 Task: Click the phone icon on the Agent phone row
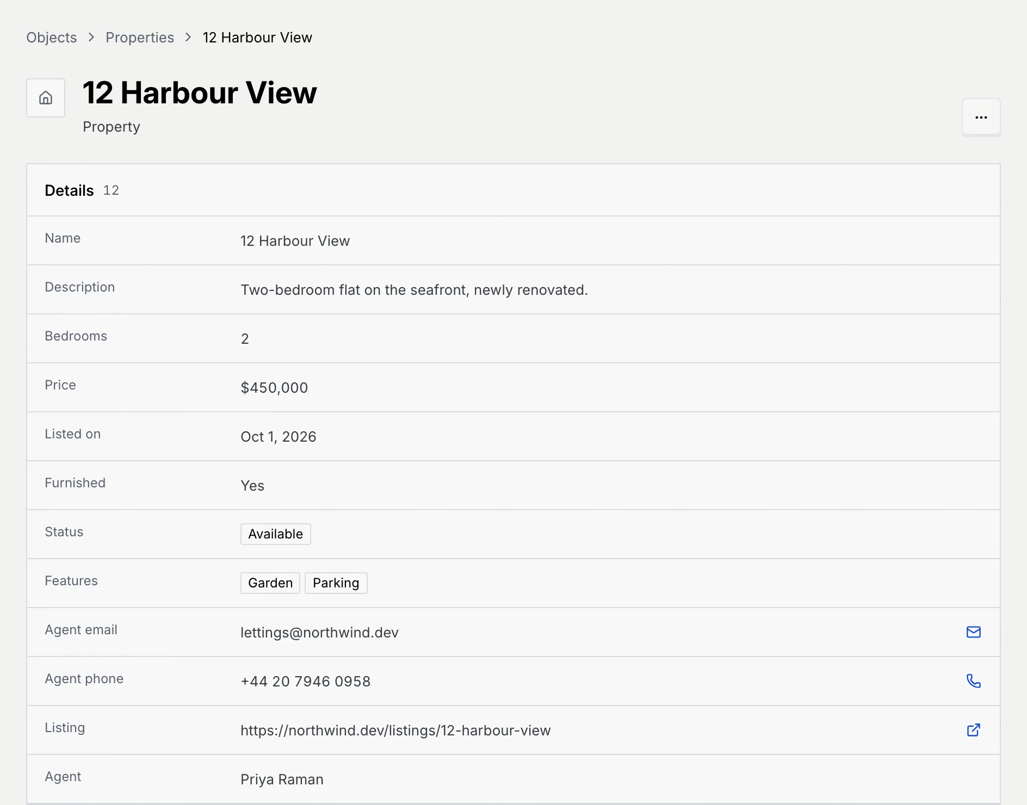pos(973,681)
